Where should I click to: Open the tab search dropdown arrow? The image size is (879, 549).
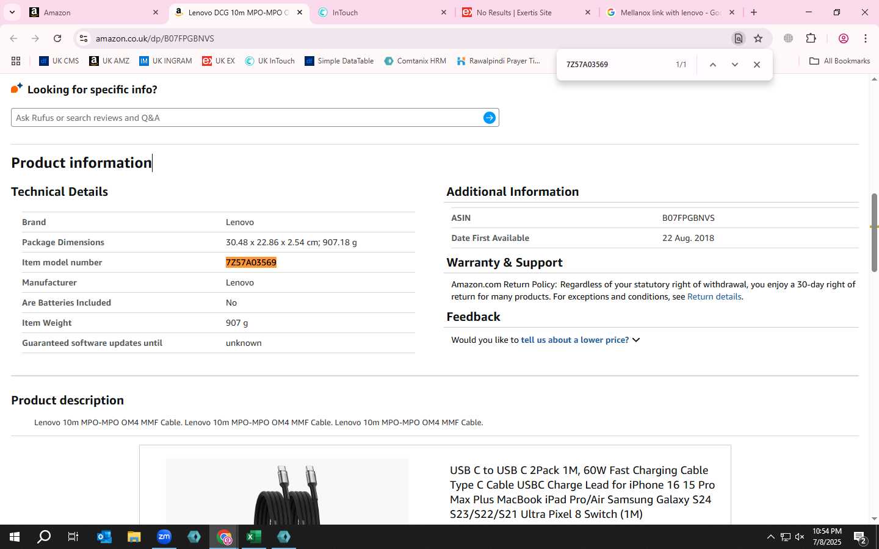click(x=12, y=12)
